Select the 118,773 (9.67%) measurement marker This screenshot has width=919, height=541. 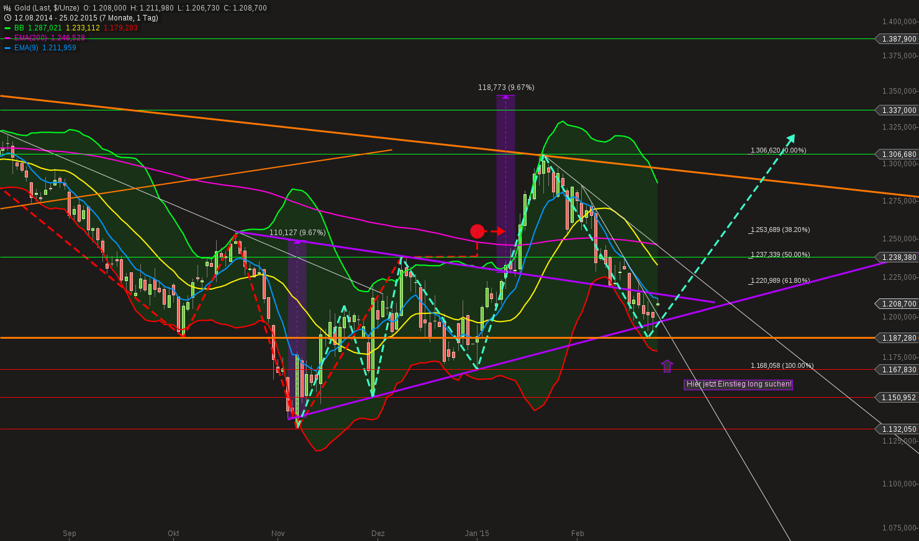pyautogui.click(x=505, y=87)
